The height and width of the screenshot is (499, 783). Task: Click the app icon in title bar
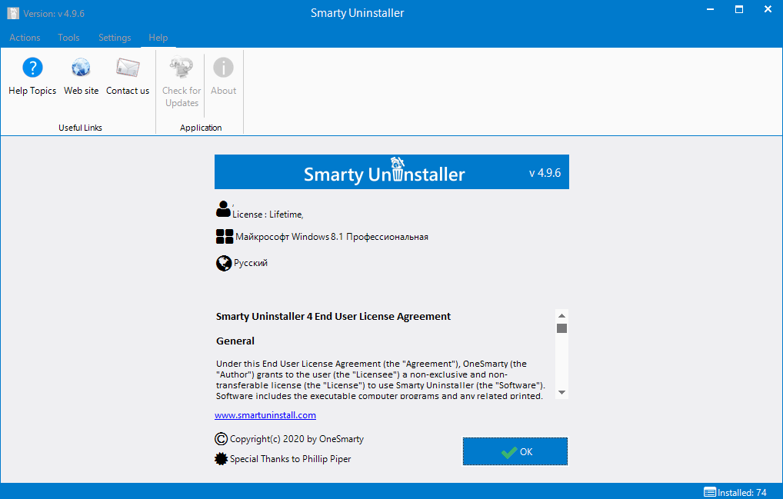click(13, 14)
